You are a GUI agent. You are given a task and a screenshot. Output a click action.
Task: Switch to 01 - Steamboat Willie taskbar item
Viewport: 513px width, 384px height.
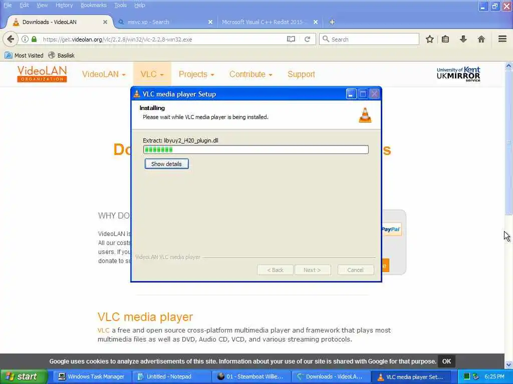pos(250,376)
